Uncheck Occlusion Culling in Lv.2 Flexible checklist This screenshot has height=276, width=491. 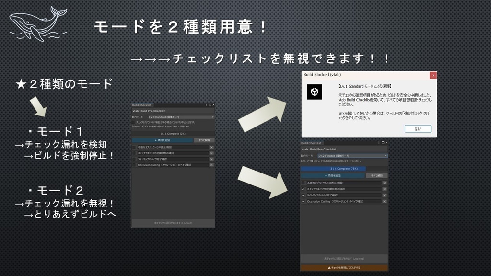(303, 202)
